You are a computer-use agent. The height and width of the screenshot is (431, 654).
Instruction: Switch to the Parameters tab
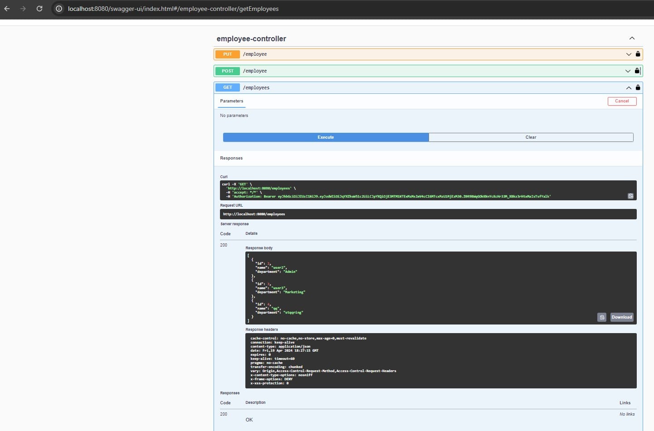232,101
